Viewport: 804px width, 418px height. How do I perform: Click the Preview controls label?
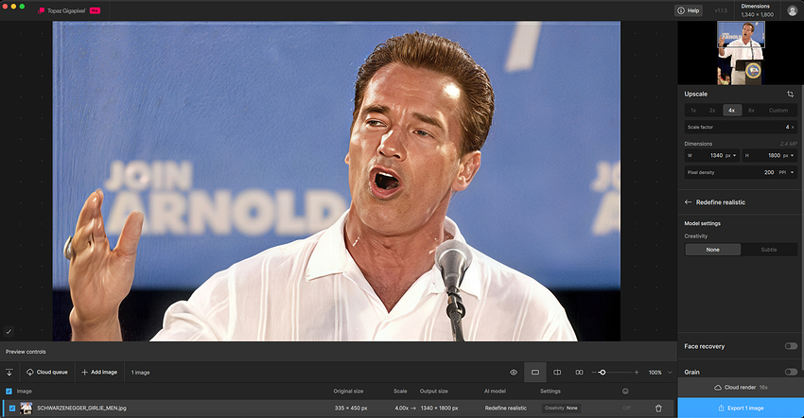[x=26, y=352]
